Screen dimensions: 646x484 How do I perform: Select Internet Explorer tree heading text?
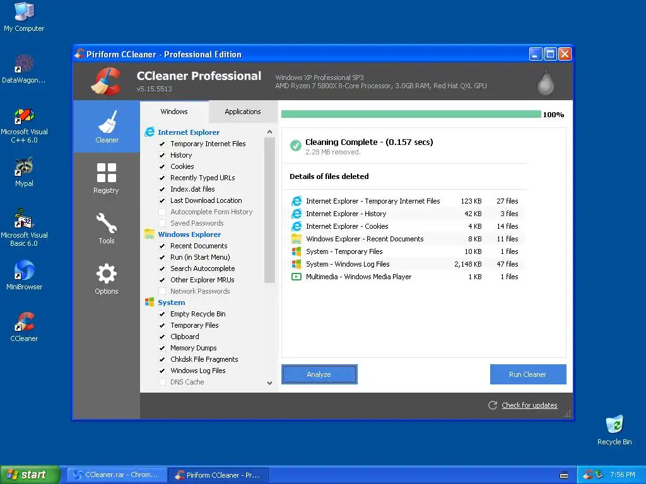(189, 132)
